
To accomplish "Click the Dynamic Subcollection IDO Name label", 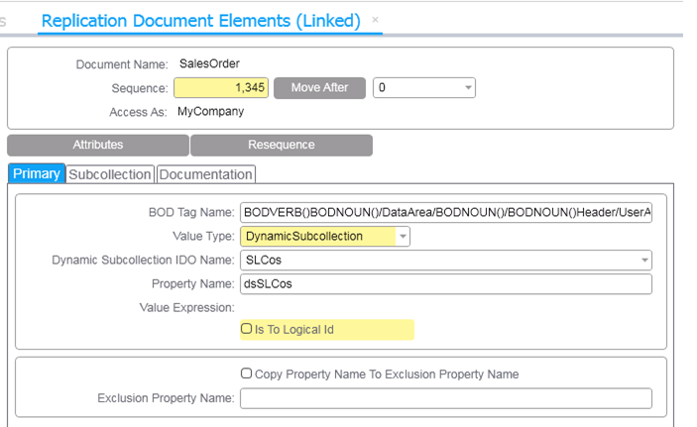I will (x=143, y=260).
